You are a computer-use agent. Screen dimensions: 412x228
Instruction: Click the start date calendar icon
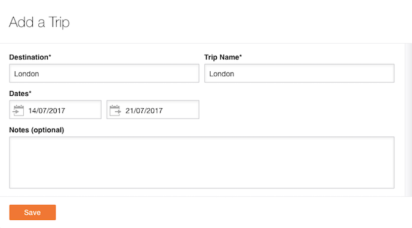point(19,110)
